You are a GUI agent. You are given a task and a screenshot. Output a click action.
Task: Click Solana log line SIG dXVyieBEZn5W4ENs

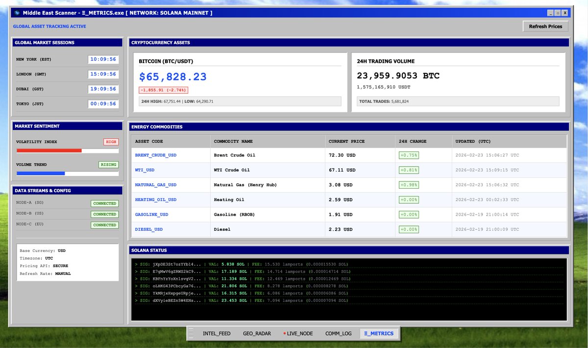(x=348, y=300)
